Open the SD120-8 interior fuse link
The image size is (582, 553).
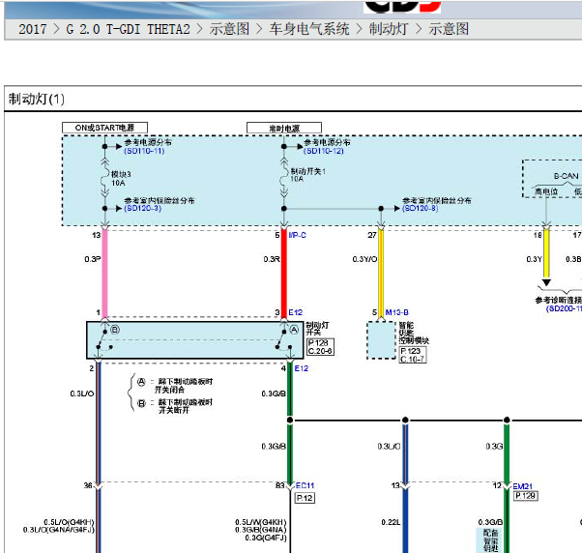coord(421,208)
